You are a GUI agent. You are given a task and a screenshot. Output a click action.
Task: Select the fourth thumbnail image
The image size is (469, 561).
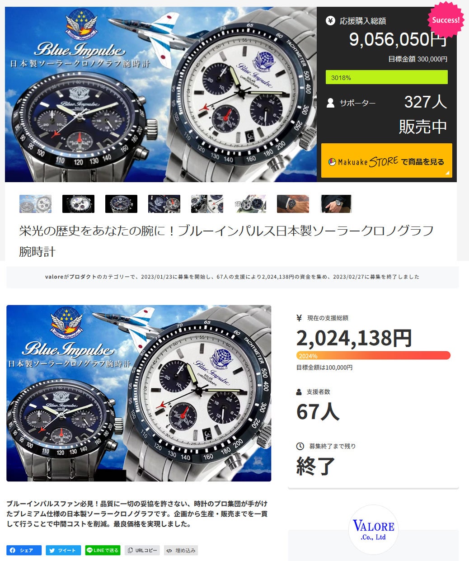[x=164, y=204]
